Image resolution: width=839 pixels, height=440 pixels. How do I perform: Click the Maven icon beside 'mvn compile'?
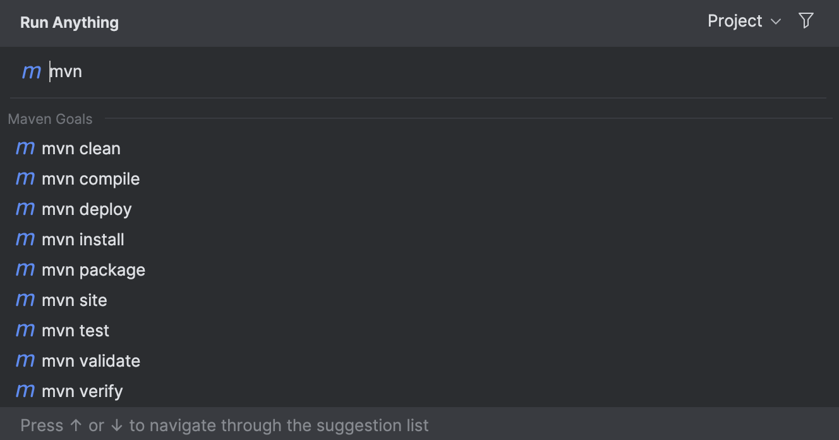click(x=25, y=178)
